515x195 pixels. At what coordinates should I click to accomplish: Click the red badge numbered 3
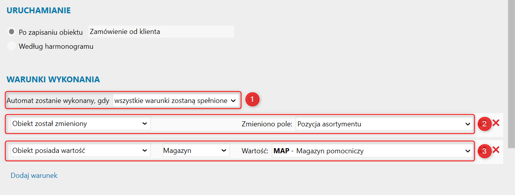tap(484, 151)
